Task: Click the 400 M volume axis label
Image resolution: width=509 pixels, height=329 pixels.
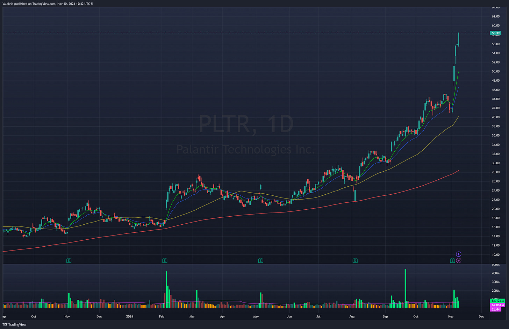Action: [x=495, y=273]
